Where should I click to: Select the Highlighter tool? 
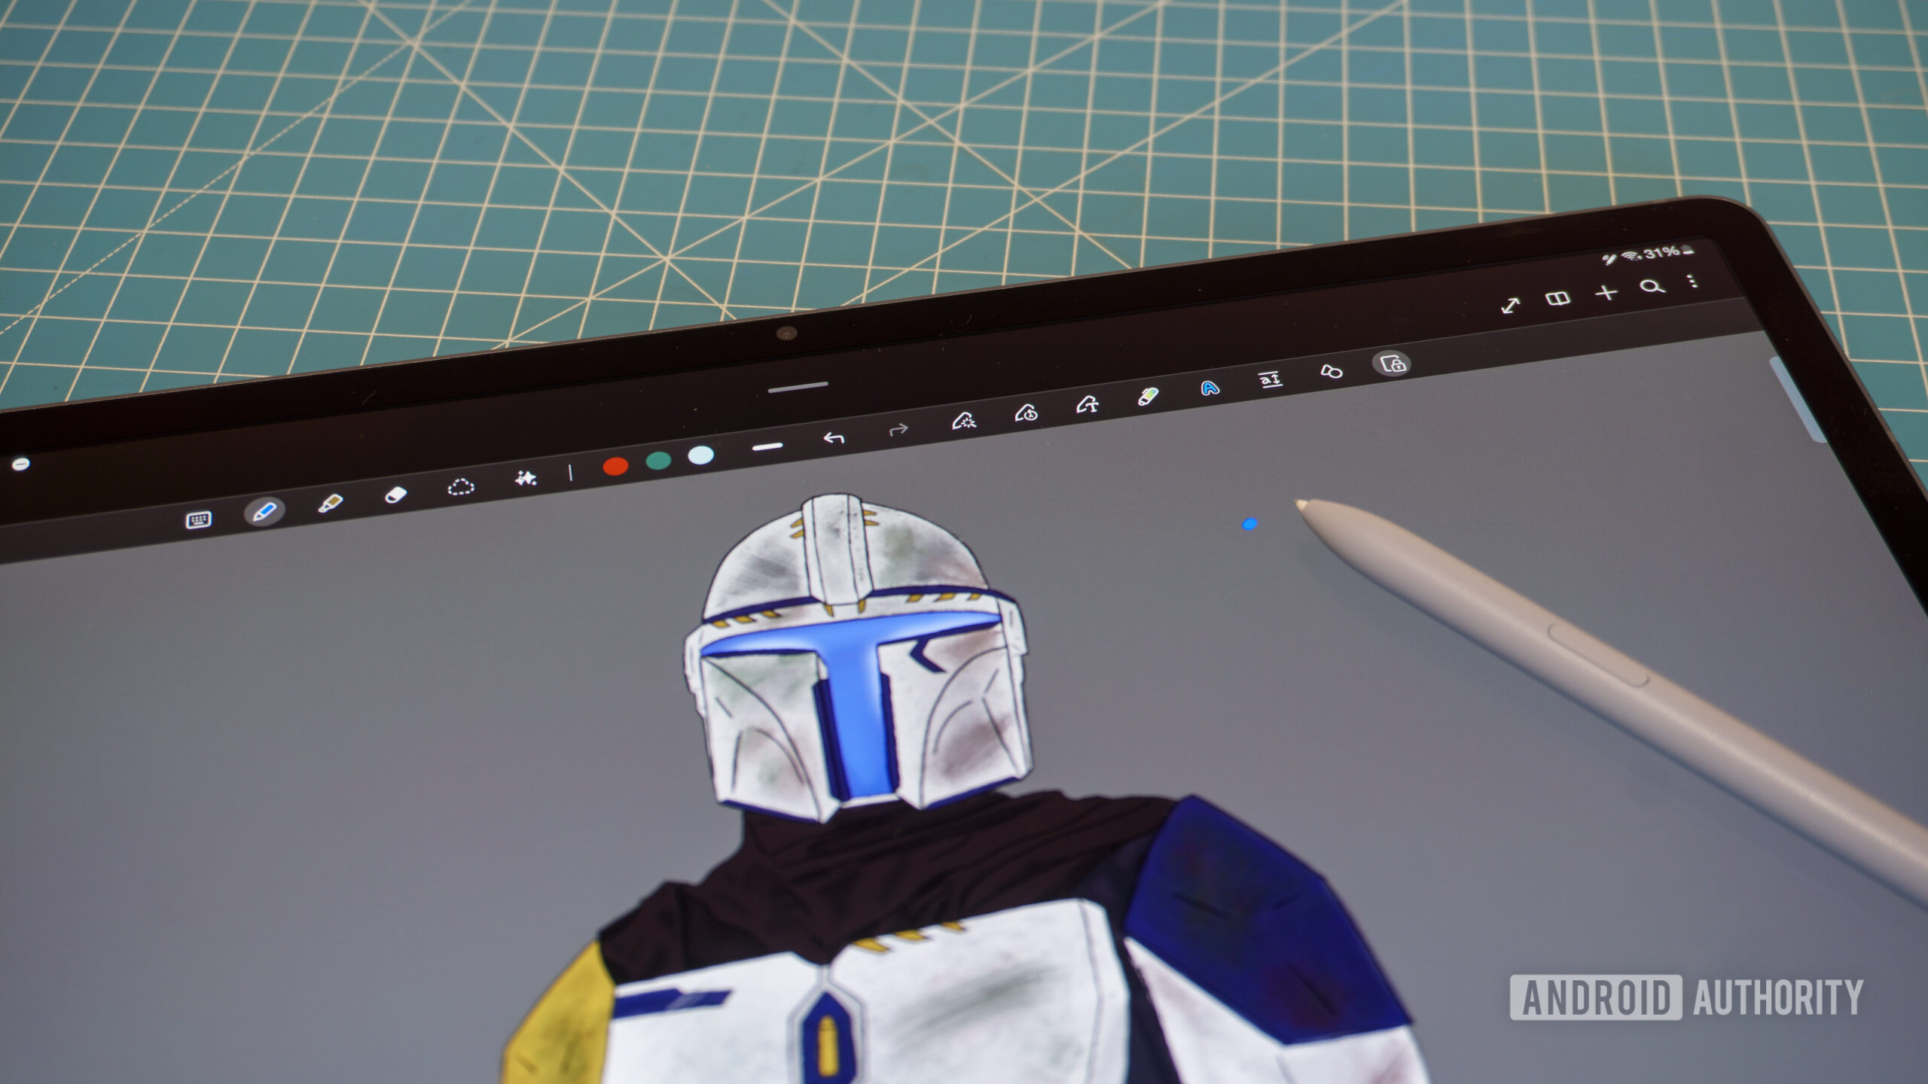coord(330,503)
